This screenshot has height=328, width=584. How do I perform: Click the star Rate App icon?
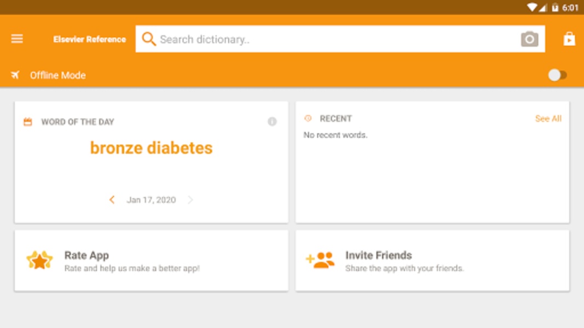coord(39,260)
